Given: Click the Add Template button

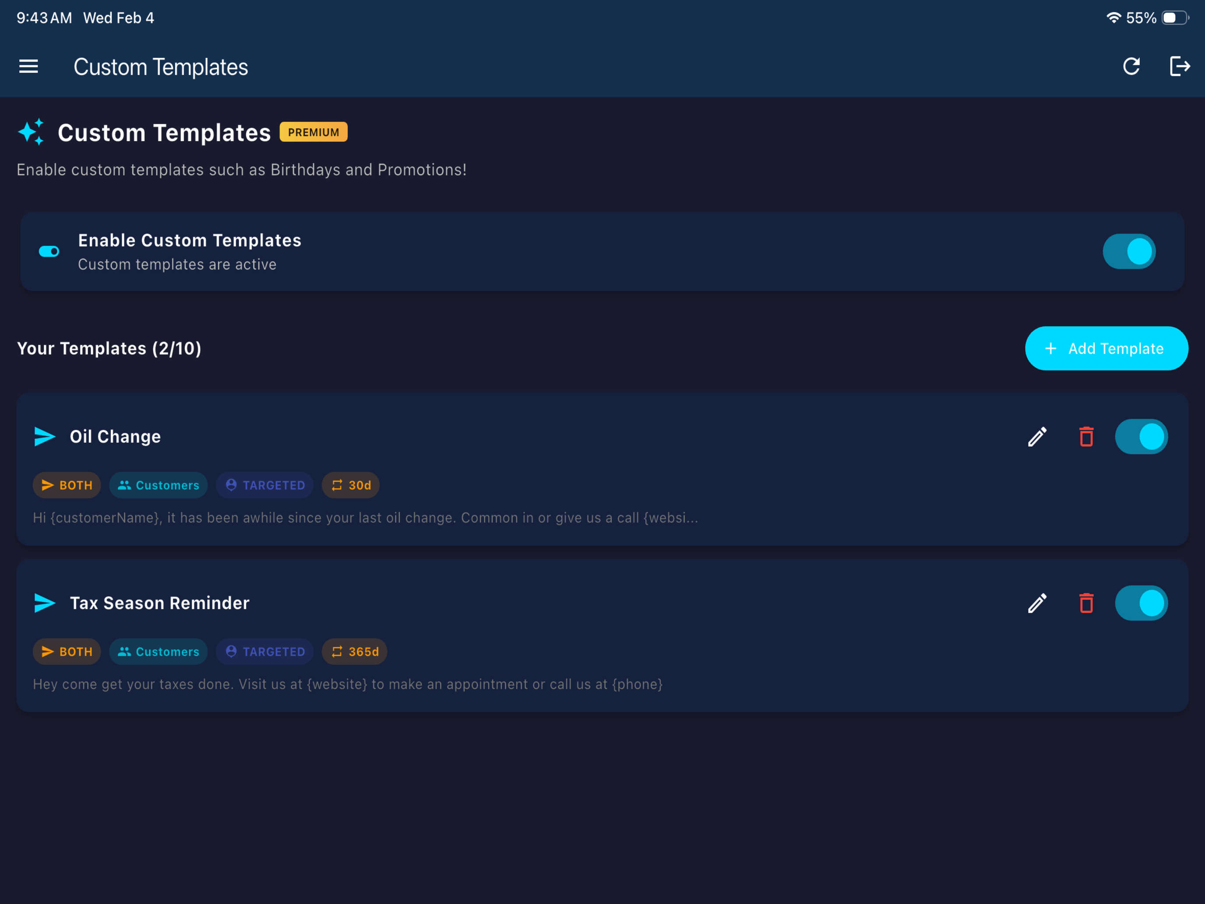Looking at the screenshot, I should (x=1106, y=348).
